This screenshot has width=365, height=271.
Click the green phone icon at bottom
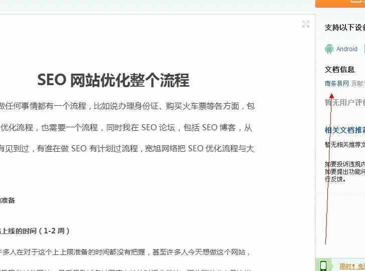(324, 265)
